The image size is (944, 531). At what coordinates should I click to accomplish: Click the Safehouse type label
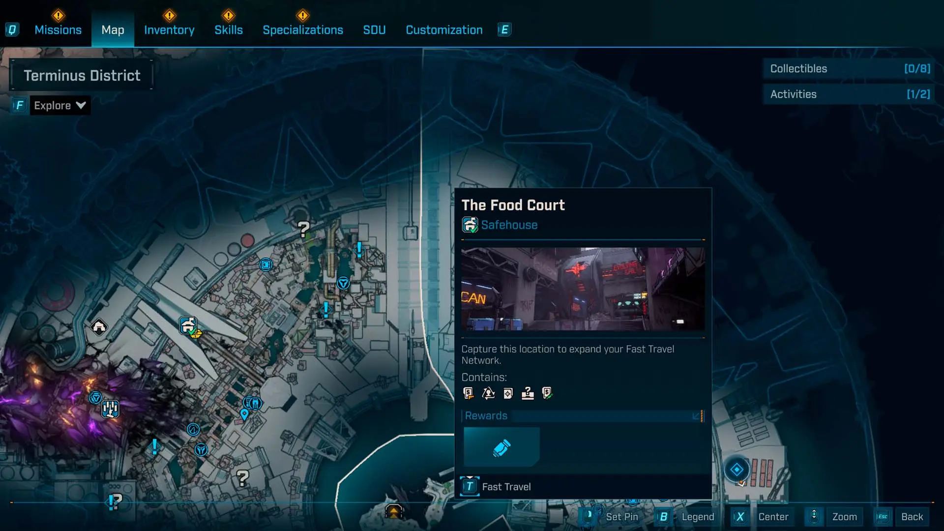click(x=509, y=225)
